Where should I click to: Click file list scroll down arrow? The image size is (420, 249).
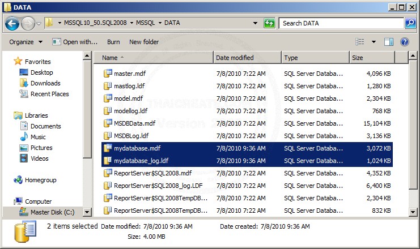tap(413, 212)
